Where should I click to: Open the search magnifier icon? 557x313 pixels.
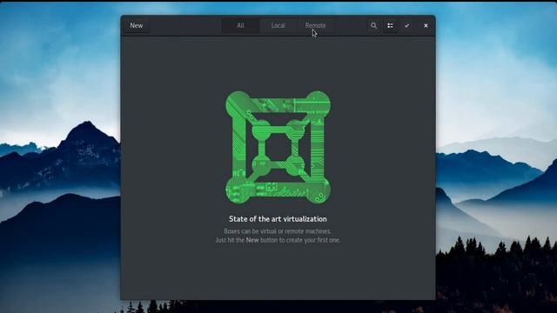pos(373,25)
